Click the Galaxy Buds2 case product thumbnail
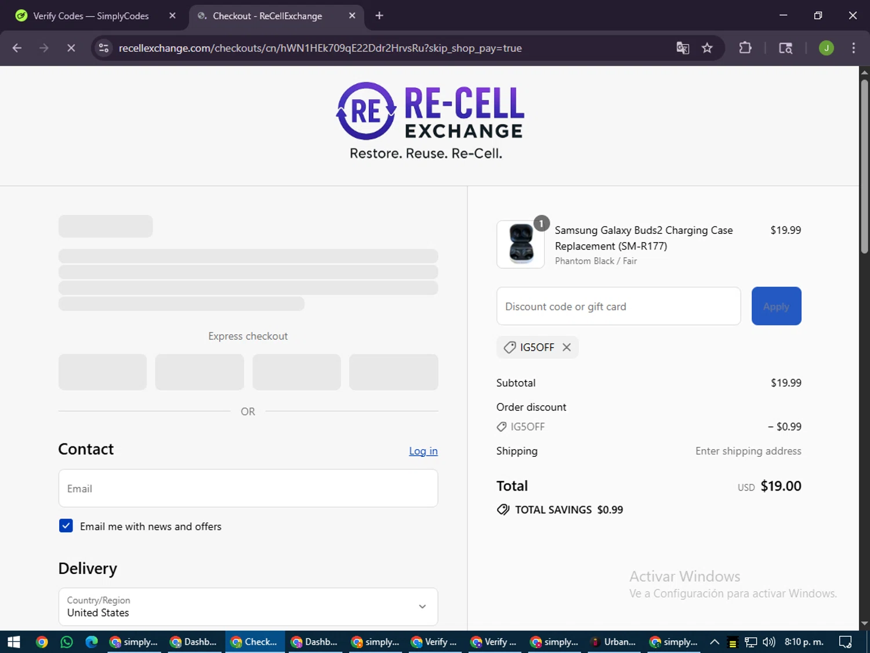Viewport: 870px width, 653px height. [x=521, y=244]
